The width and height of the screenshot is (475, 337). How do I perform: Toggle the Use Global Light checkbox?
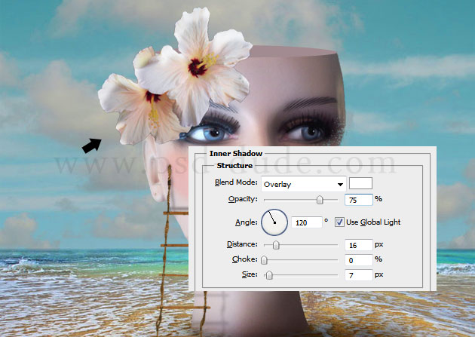tap(339, 222)
